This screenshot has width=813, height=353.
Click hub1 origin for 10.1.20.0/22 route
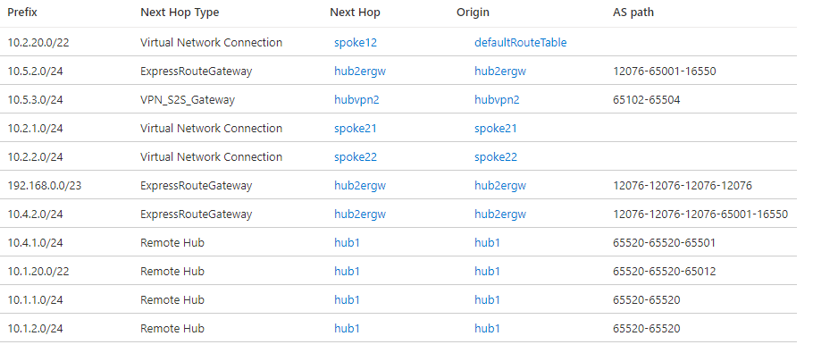487,271
